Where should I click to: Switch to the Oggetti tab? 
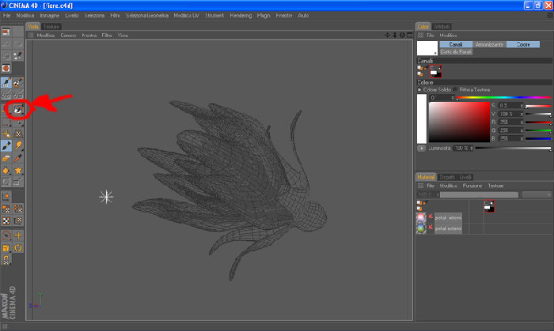447,177
